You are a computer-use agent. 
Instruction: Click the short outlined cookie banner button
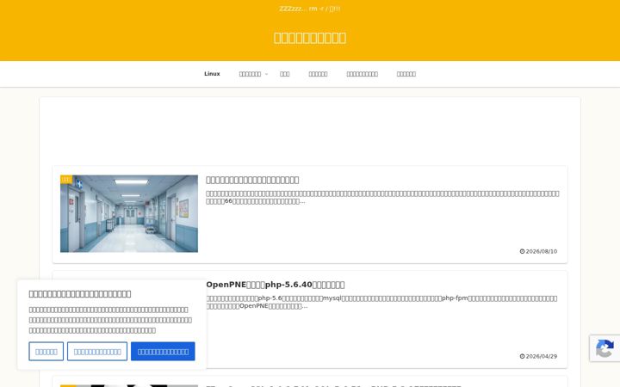(x=46, y=352)
